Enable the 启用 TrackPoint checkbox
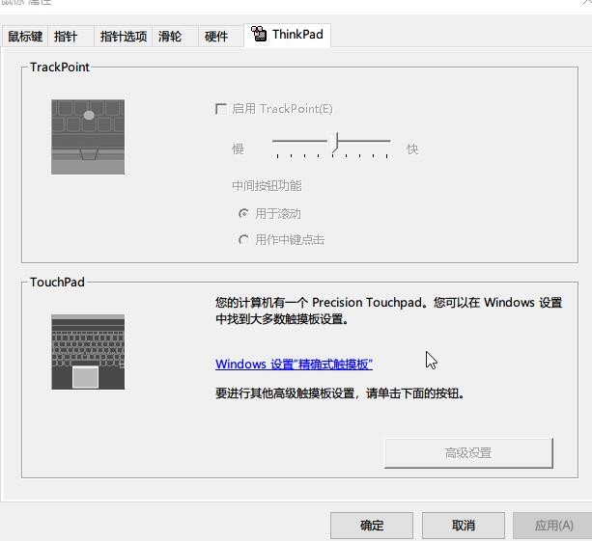This screenshot has width=592, height=541. (221, 109)
